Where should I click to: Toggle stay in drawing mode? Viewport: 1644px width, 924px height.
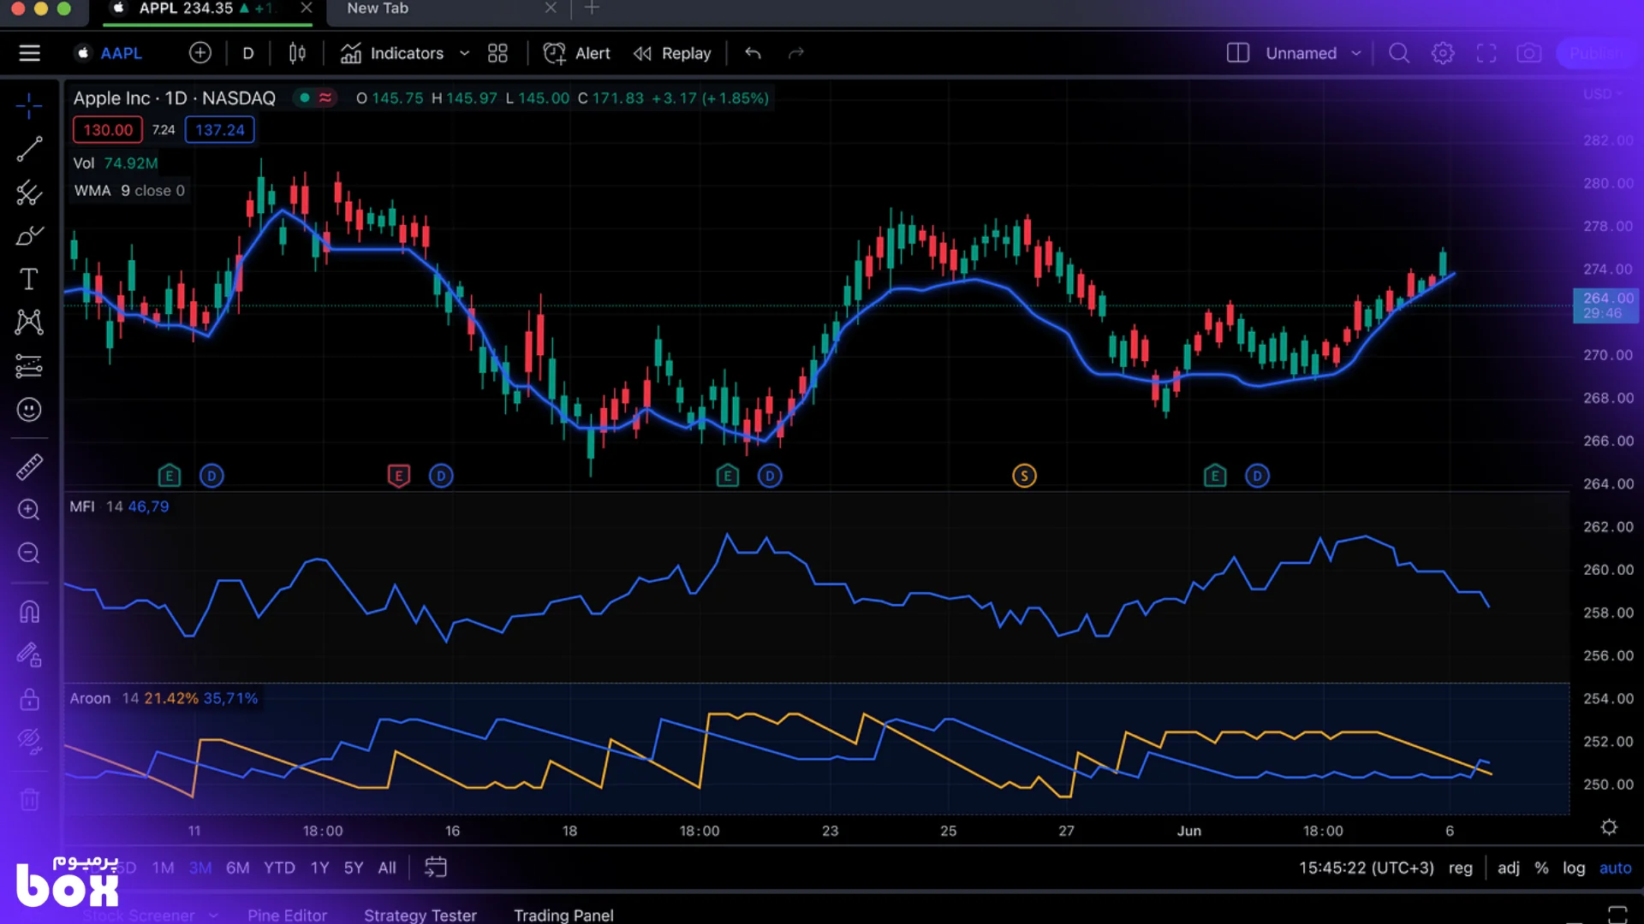coord(29,655)
